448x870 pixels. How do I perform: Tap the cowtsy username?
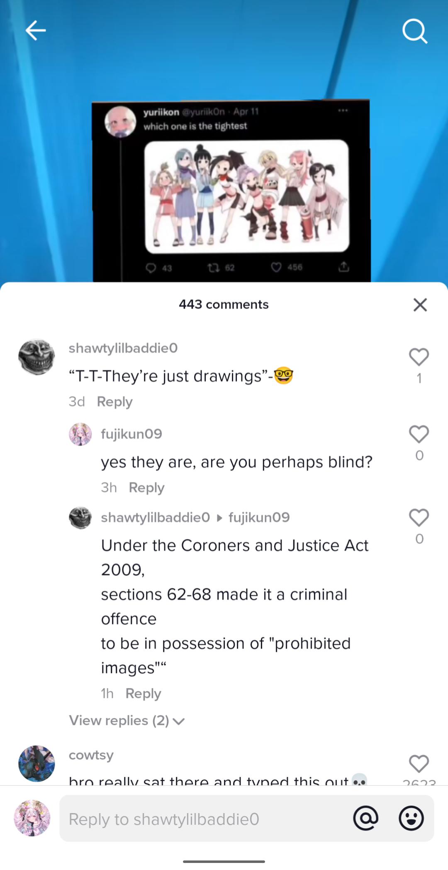pyautogui.click(x=91, y=755)
